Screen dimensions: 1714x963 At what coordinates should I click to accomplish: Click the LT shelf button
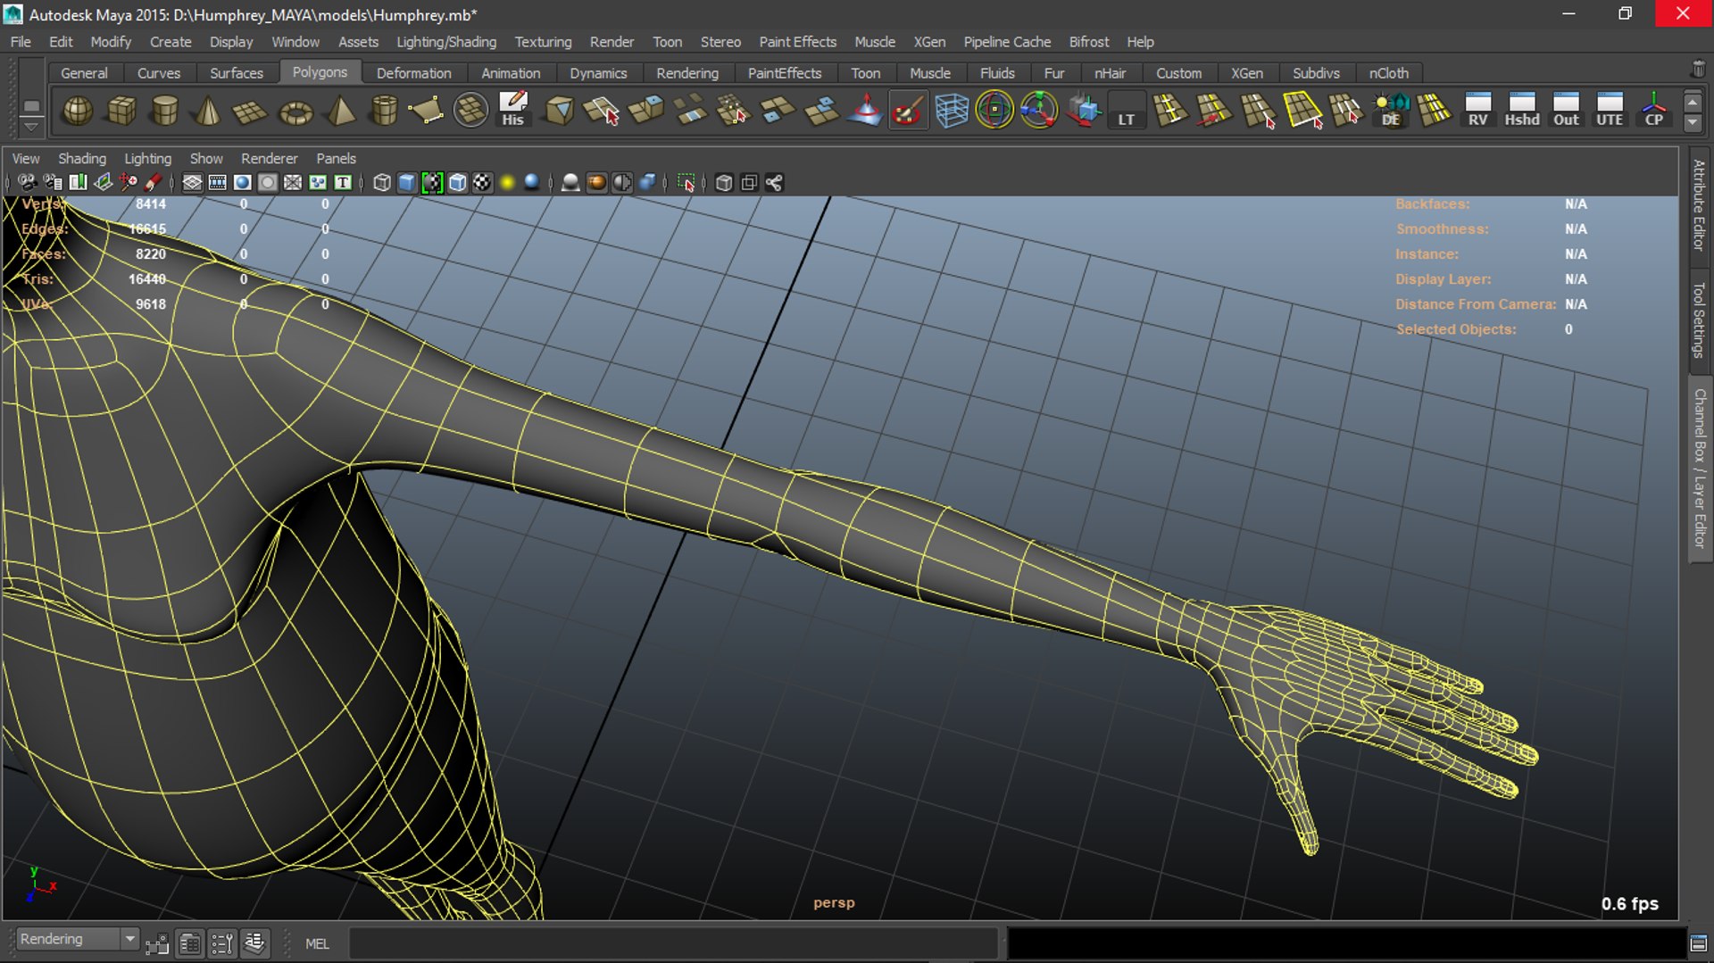1127,111
